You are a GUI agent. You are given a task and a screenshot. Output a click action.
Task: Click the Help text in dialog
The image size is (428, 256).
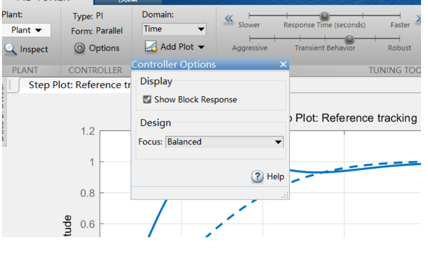(x=275, y=177)
